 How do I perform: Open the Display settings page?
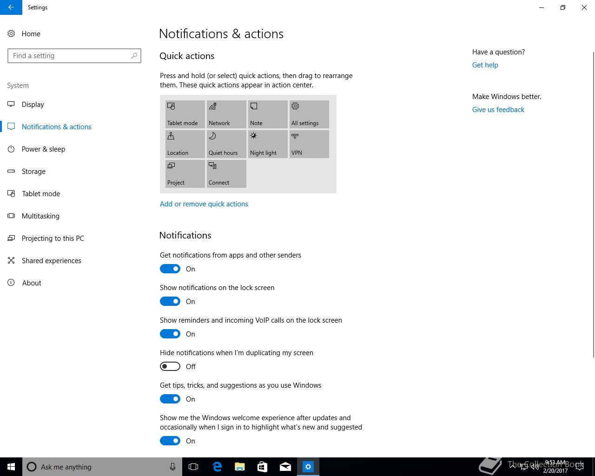tap(74, 104)
